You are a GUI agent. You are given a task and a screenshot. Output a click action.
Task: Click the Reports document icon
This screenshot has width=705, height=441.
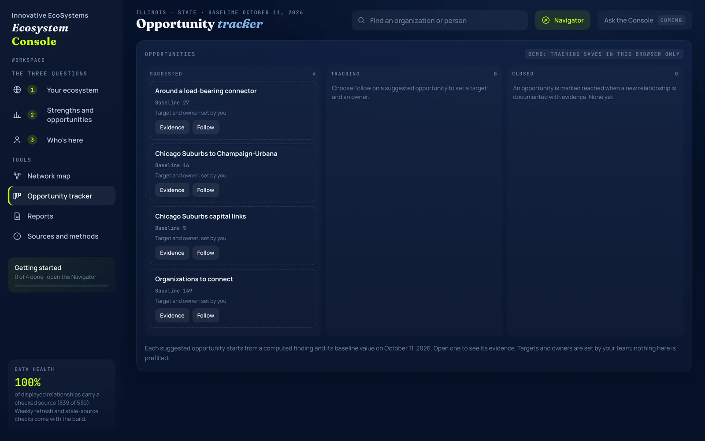17,216
